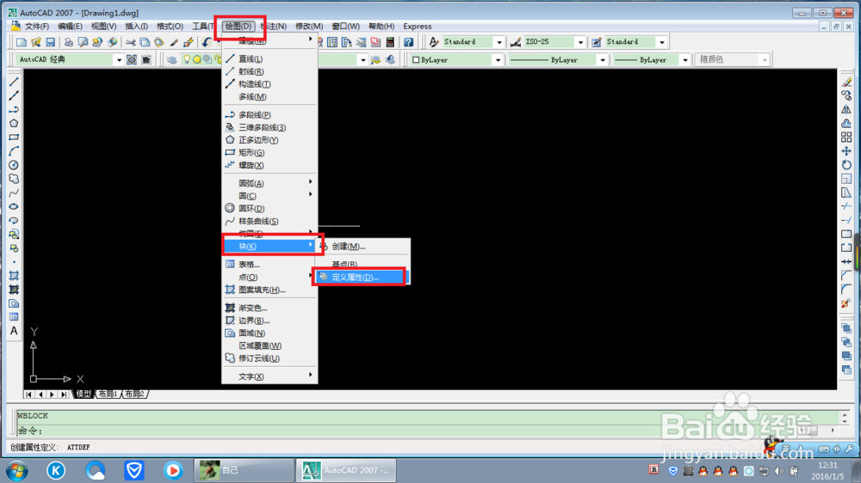Expand the 圆弧(A) submenu
The image size is (861, 483).
tap(269, 183)
